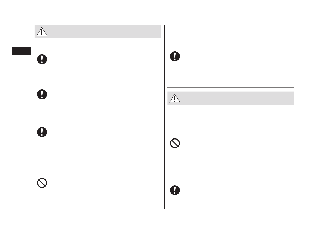The height and width of the screenshot is (241, 329).
Task: Click the top exclamation icon in the right column
Action: pos(175,56)
